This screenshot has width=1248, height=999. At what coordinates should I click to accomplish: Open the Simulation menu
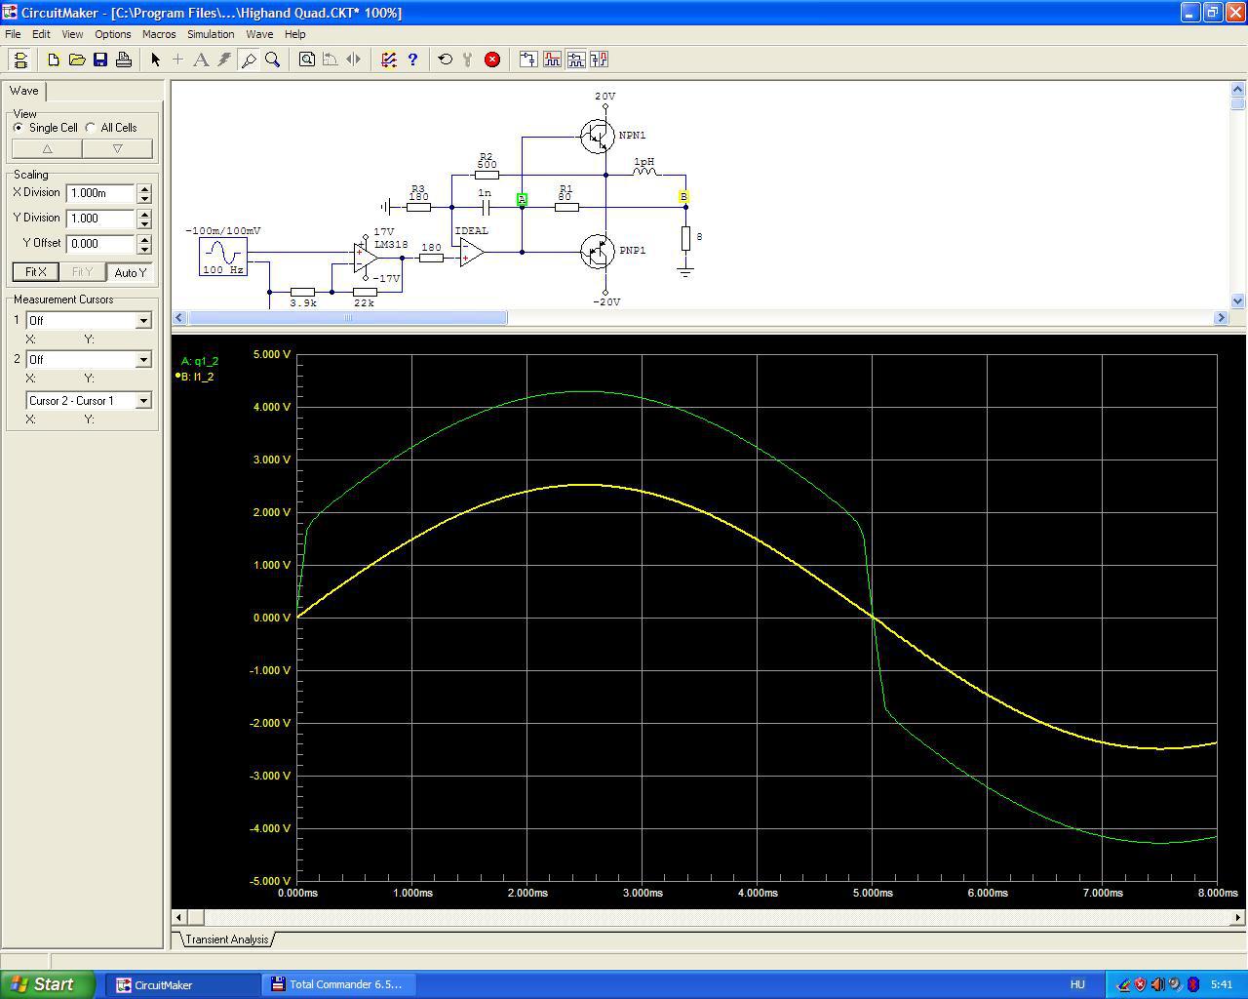pyautogui.click(x=211, y=34)
